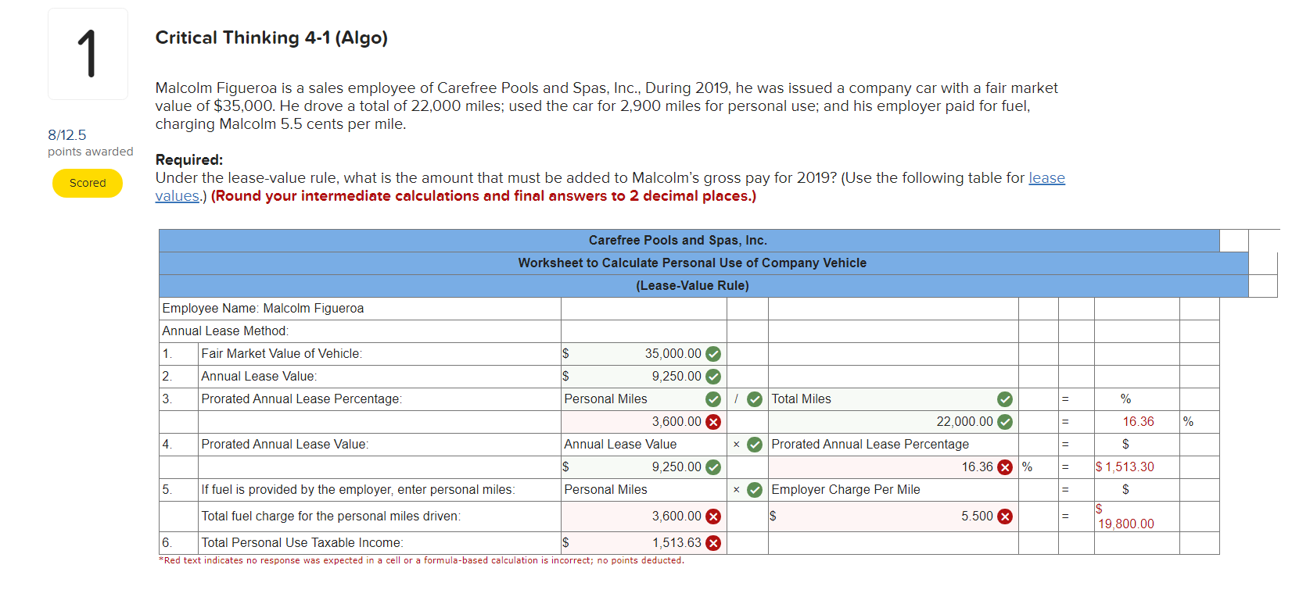Edit the 22,000.00 total miles field

[893, 422]
